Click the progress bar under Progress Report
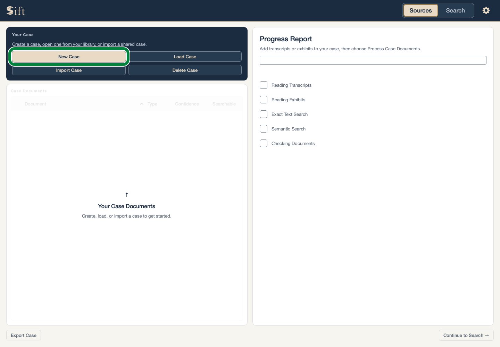500x347 pixels. 373,60
